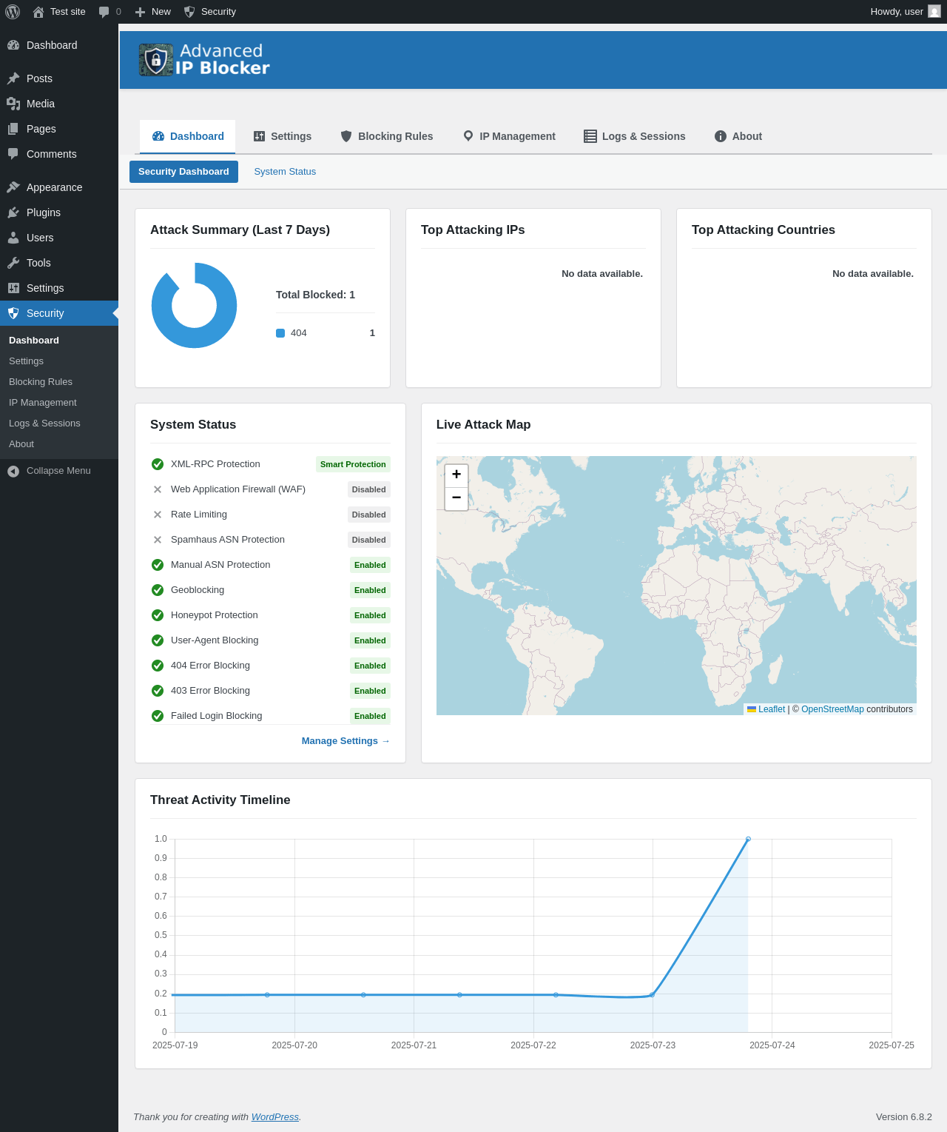Viewport: 947px width, 1132px height.
Task: Select the System Status sub-tab
Action: tap(285, 172)
